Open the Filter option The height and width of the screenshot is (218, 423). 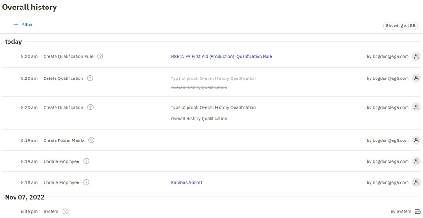coord(27,25)
